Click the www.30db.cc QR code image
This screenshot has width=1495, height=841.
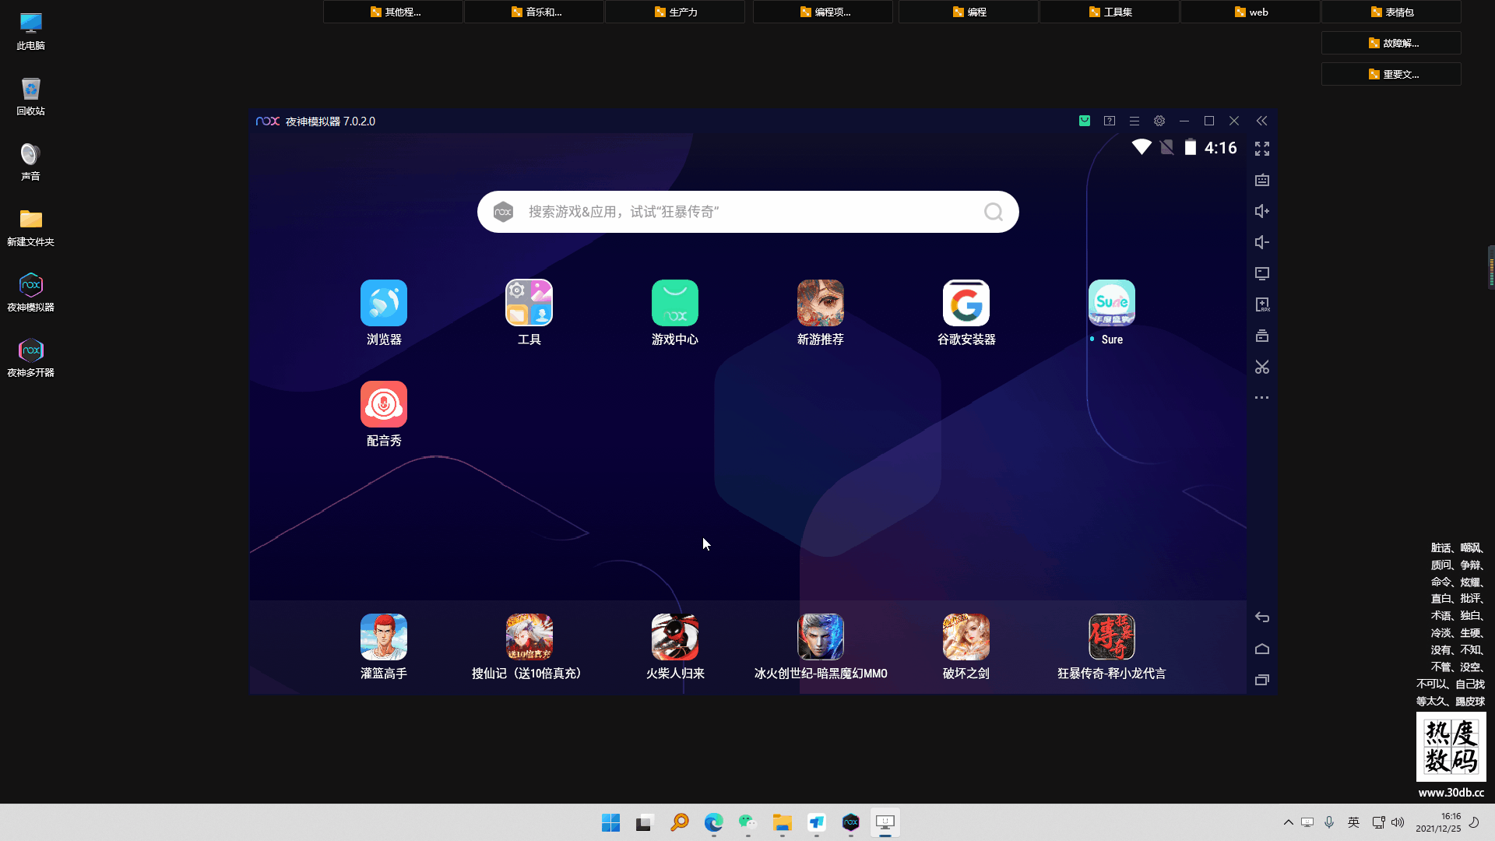[x=1451, y=747]
